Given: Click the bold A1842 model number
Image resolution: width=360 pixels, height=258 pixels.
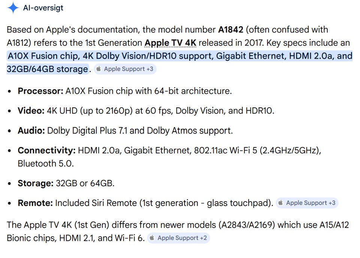Looking at the screenshot, I should [231, 30].
